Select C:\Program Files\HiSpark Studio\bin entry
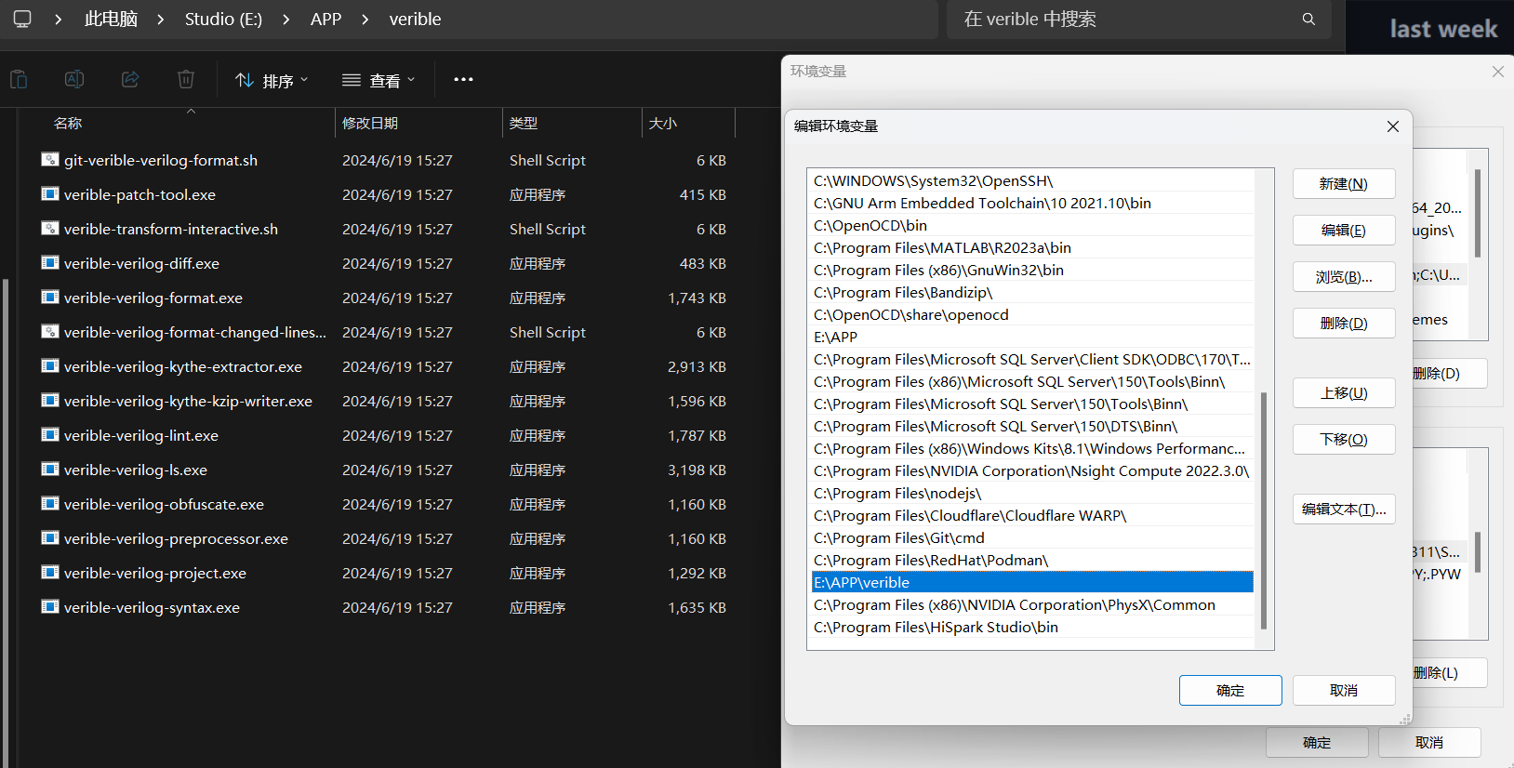This screenshot has height=768, width=1514. (x=1032, y=628)
